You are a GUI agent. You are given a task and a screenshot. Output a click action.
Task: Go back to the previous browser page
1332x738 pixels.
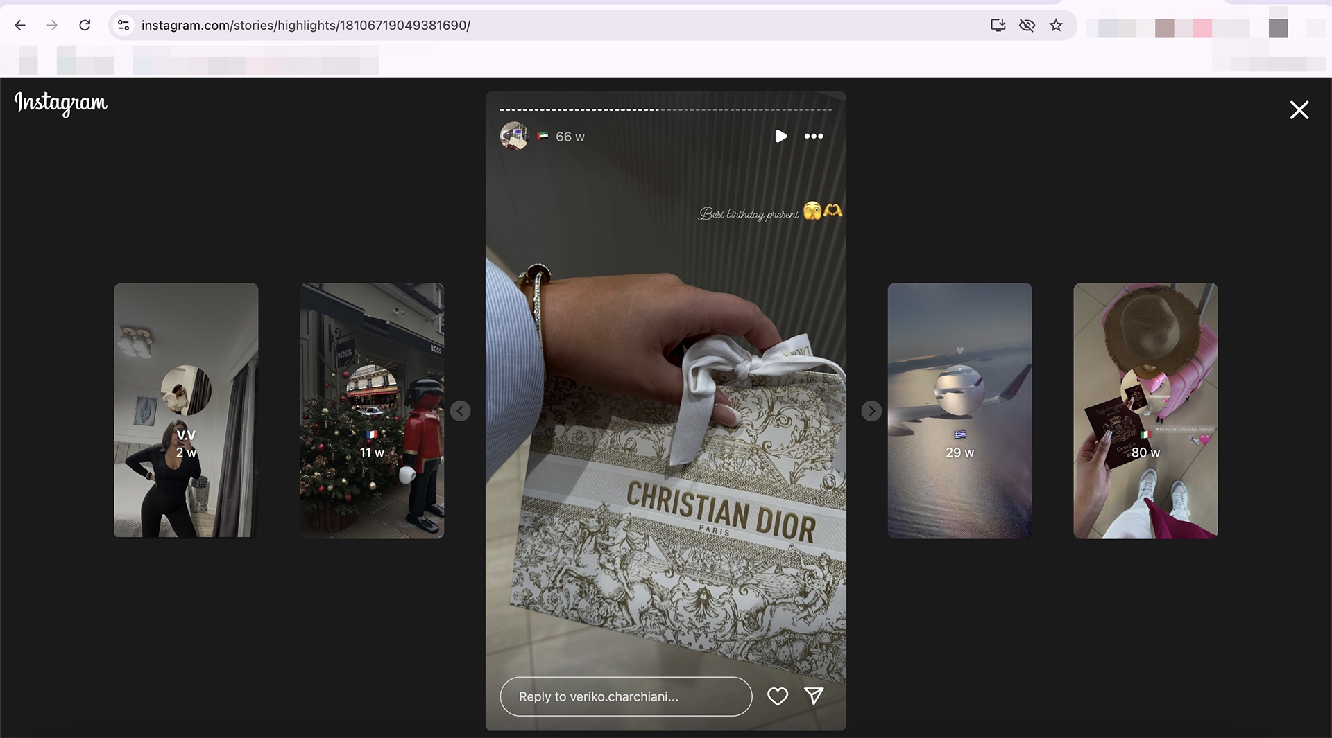coord(20,26)
